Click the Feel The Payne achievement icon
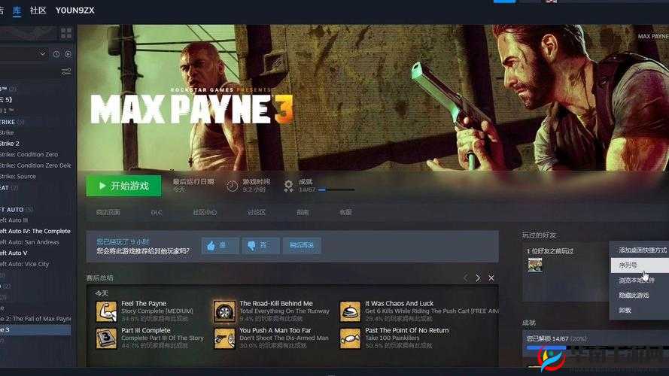 point(106,311)
